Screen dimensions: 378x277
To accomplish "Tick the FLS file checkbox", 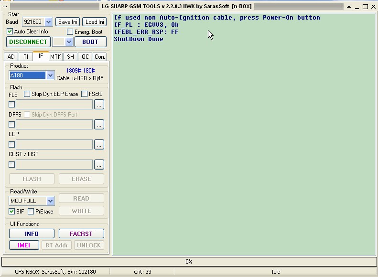I will [11, 105].
